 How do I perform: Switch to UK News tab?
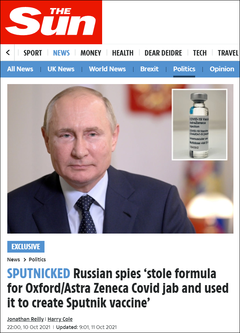click(x=61, y=69)
